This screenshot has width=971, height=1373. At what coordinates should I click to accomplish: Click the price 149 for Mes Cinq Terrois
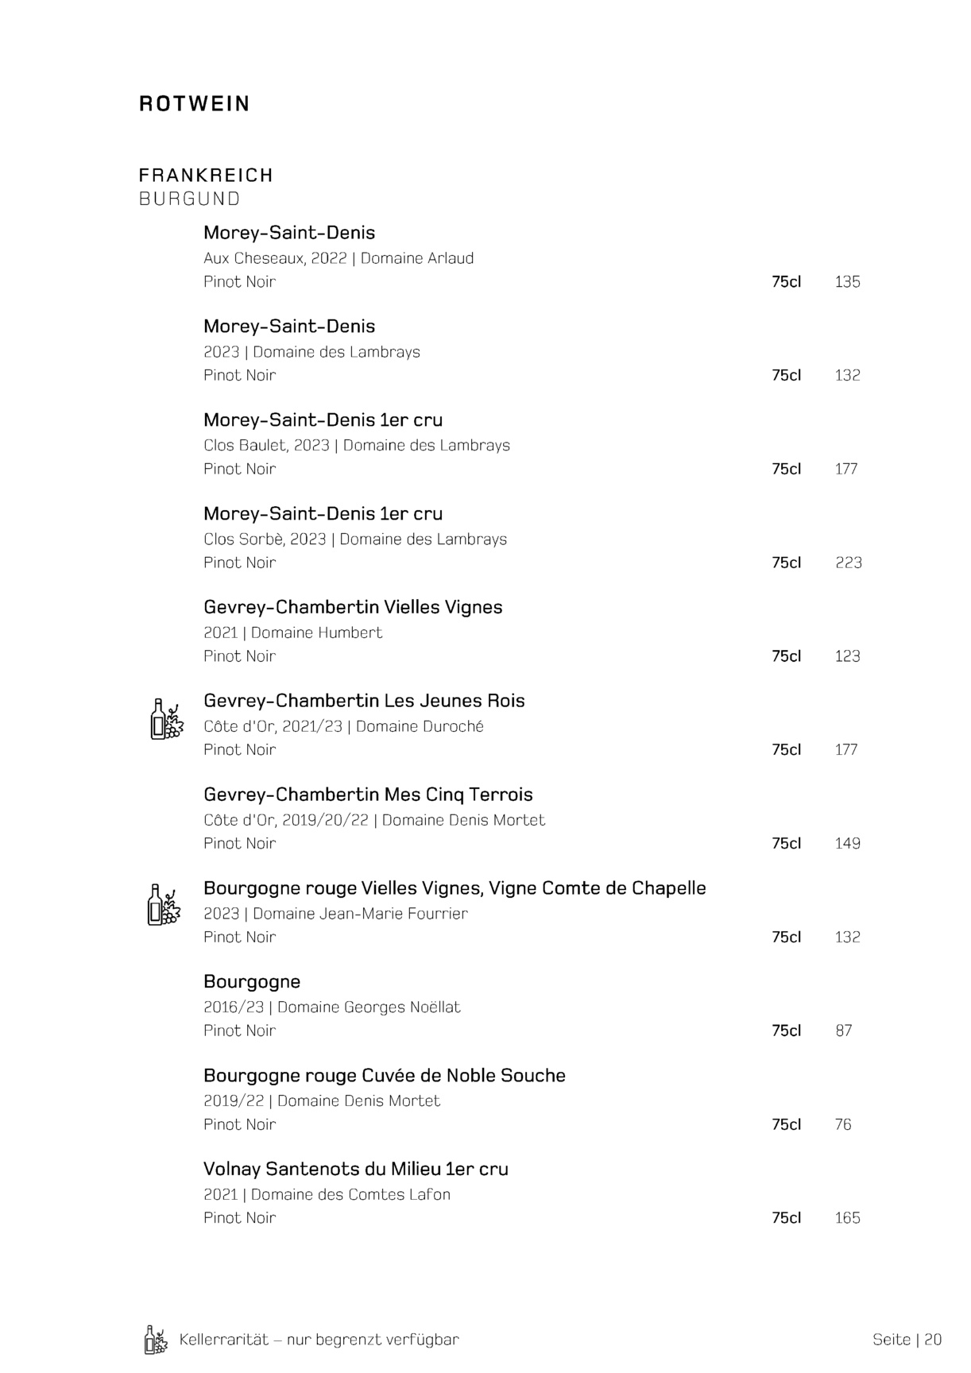(x=848, y=843)
